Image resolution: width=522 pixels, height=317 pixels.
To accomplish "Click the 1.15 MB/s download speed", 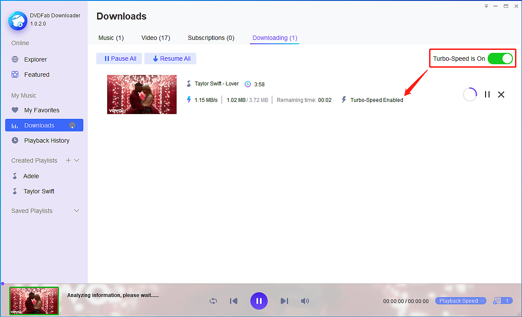I will click(206, 100).
